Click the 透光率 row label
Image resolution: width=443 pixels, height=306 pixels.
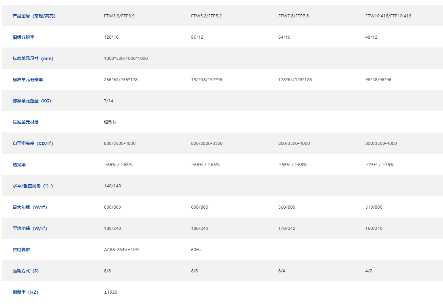[x=19, y=165]
